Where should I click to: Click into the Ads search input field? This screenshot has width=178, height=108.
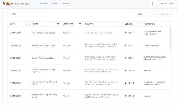[x=26, y=14]
